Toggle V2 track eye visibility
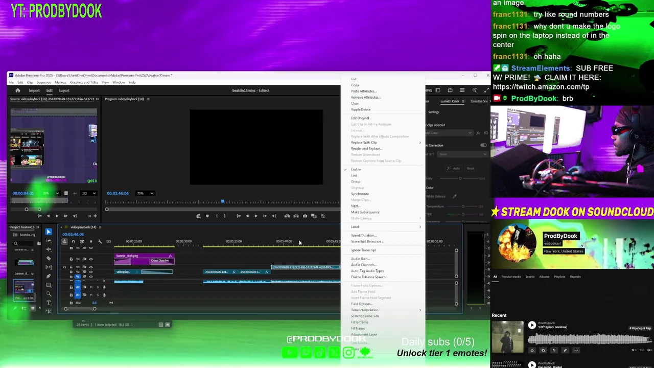The width and height of the screenshot is (654, 368). (x=91, y=272)
